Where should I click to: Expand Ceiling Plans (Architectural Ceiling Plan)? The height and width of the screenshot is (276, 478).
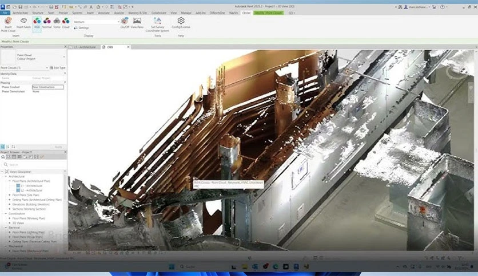click(x=10, y=200)
